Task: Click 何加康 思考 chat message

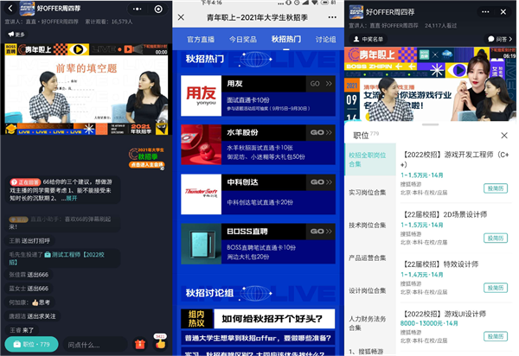Action: pyautogui.click(x=29, y=302)
